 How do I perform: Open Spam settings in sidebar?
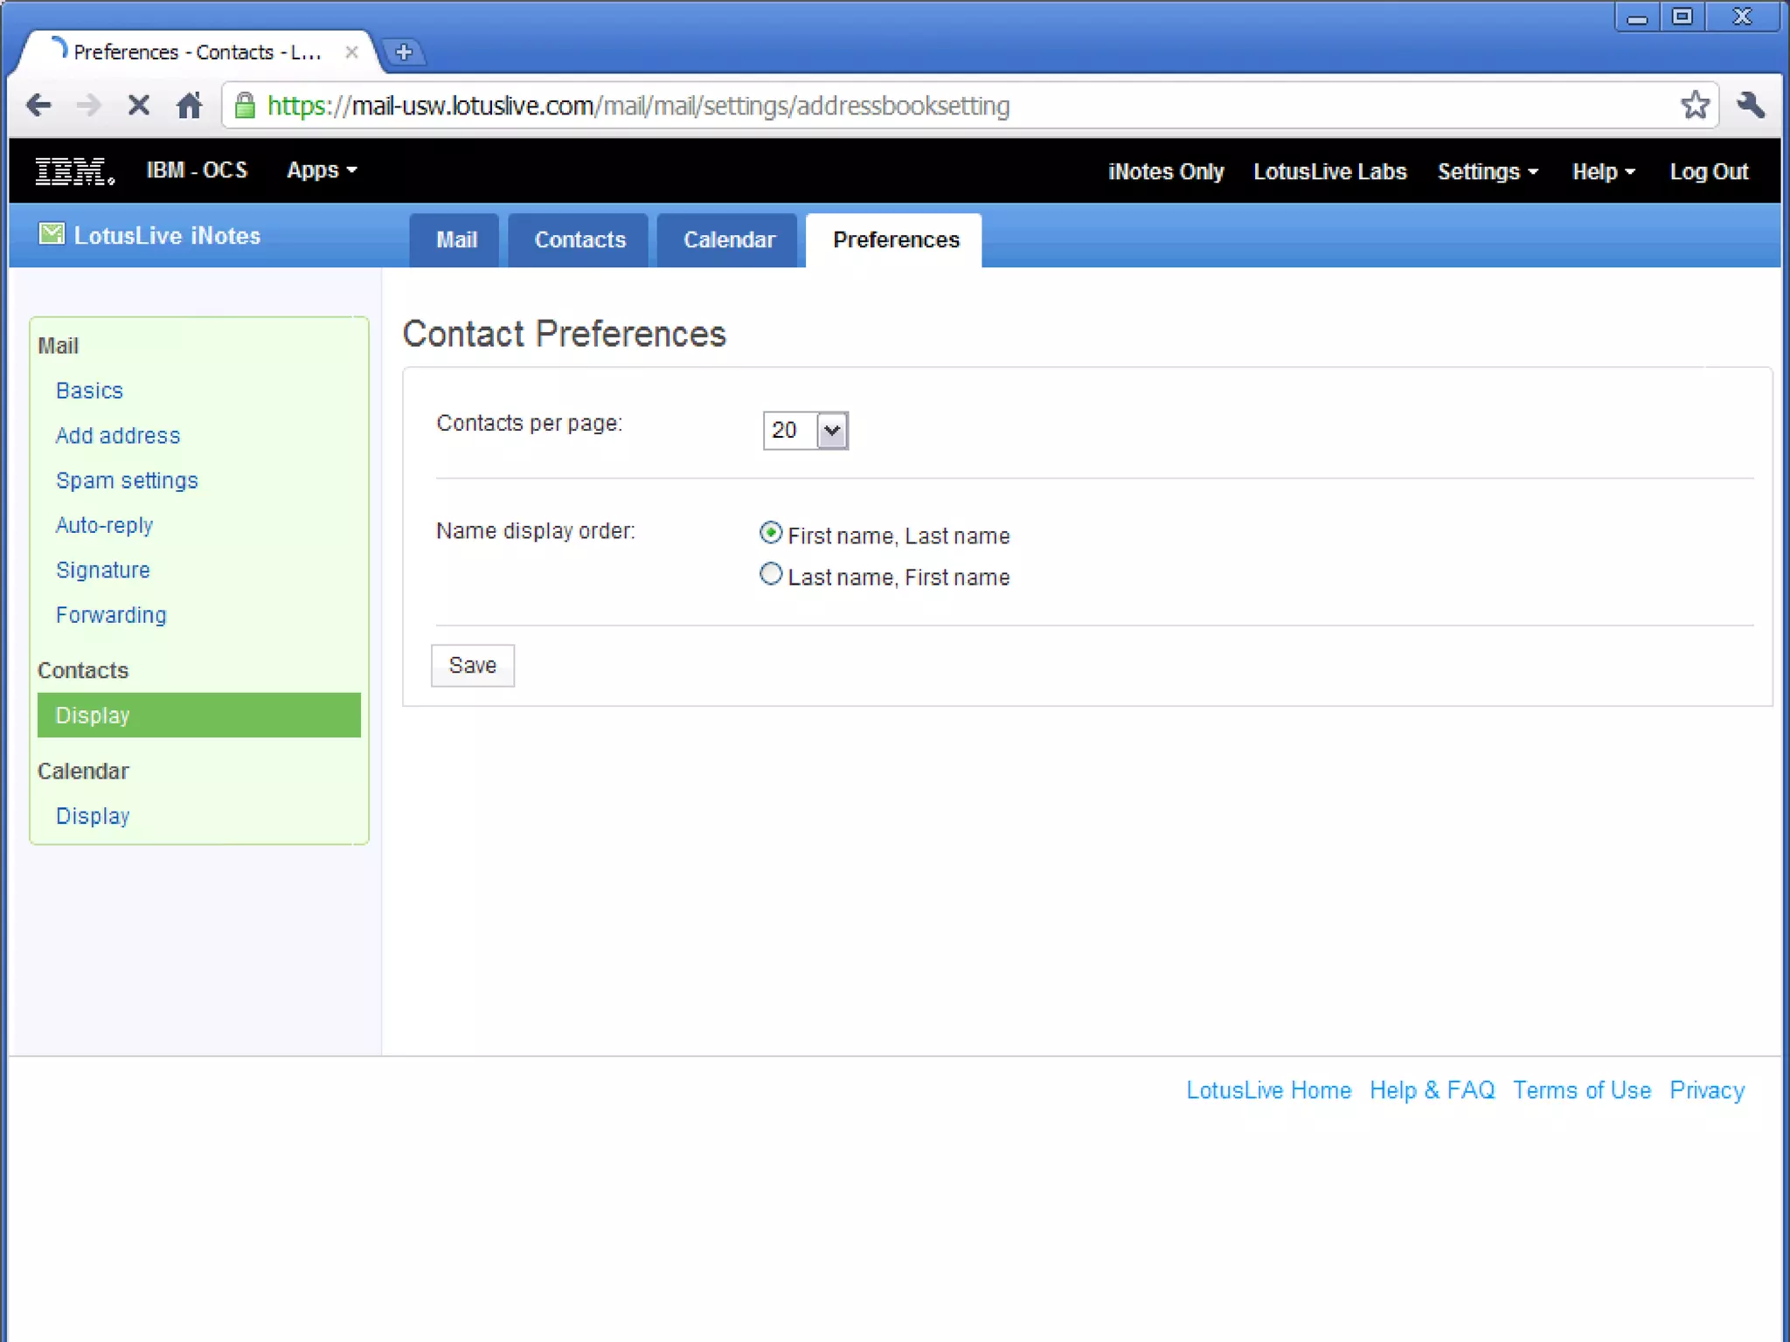[x=127, y=481]
